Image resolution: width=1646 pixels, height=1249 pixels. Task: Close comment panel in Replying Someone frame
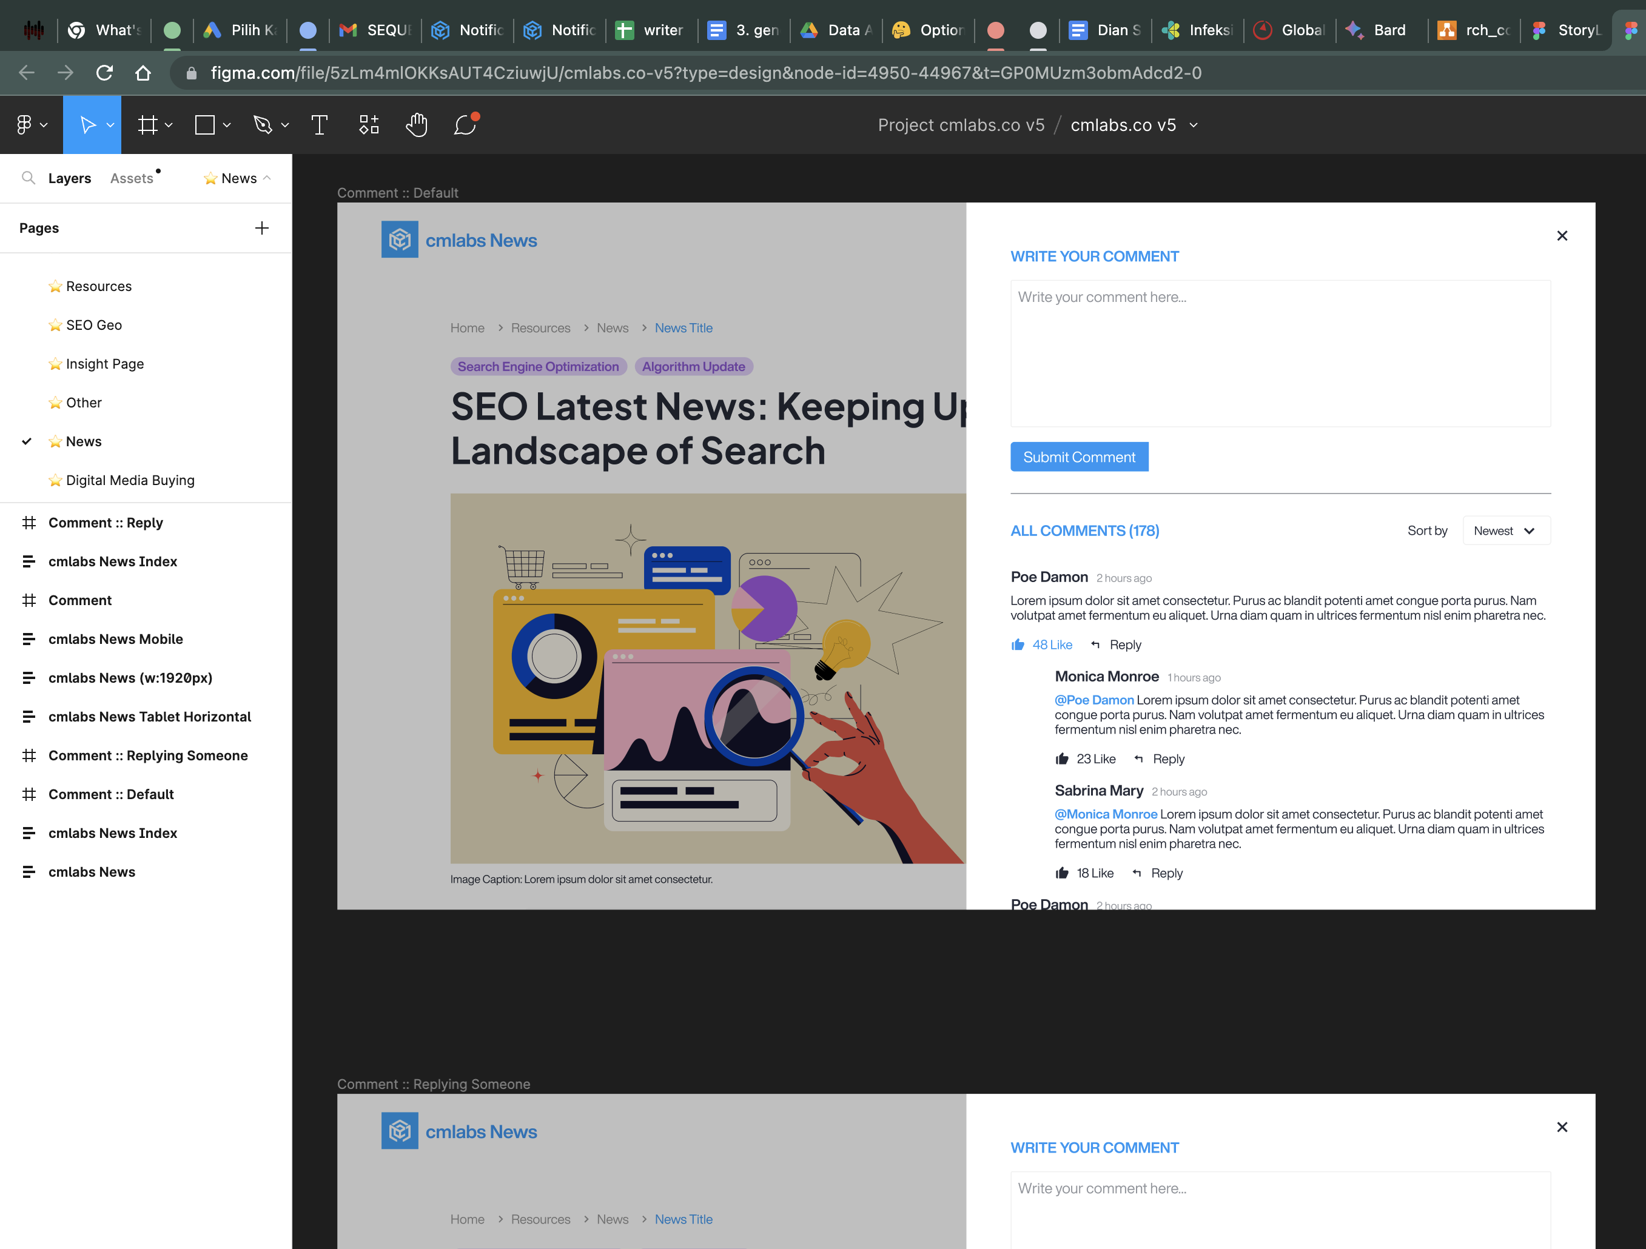pyautogui.click(x=1562, y=1127)
